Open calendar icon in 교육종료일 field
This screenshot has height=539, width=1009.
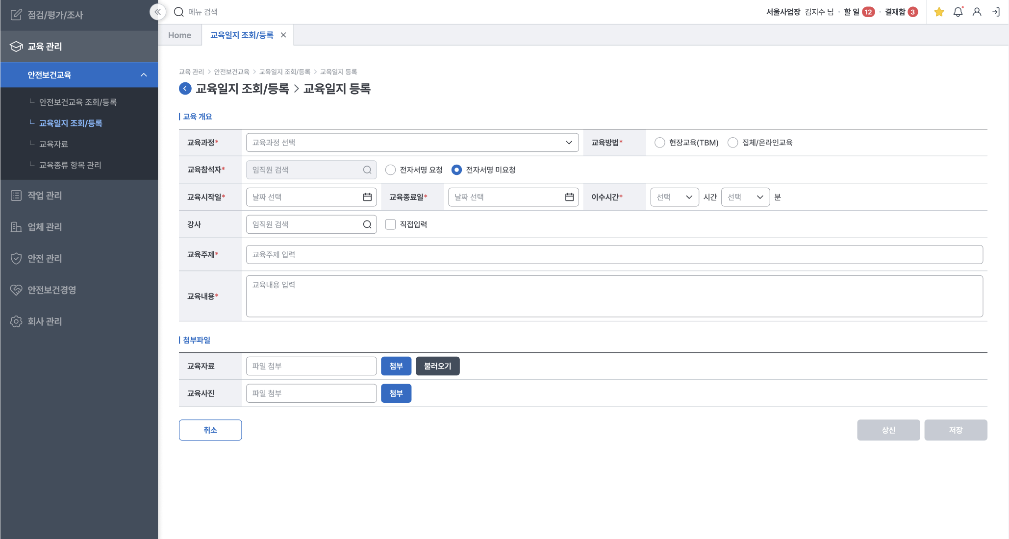pyautogui.click(x=569, y=197)
